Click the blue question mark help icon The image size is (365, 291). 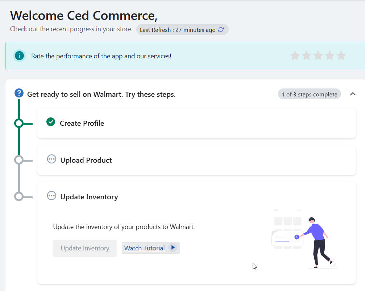click(x=19, y=93)
